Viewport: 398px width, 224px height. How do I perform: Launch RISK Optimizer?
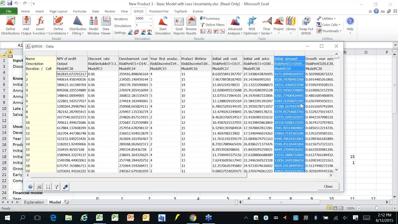point(252,26)
